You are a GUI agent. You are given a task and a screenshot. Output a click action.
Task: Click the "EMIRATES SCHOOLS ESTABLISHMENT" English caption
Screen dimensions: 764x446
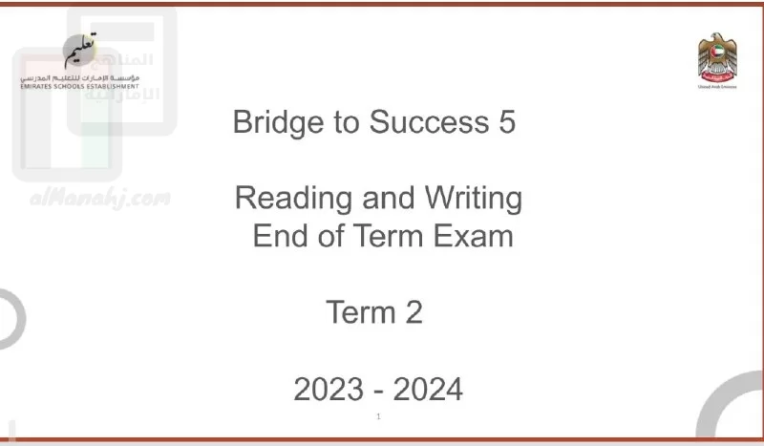[x=80, y=86]
